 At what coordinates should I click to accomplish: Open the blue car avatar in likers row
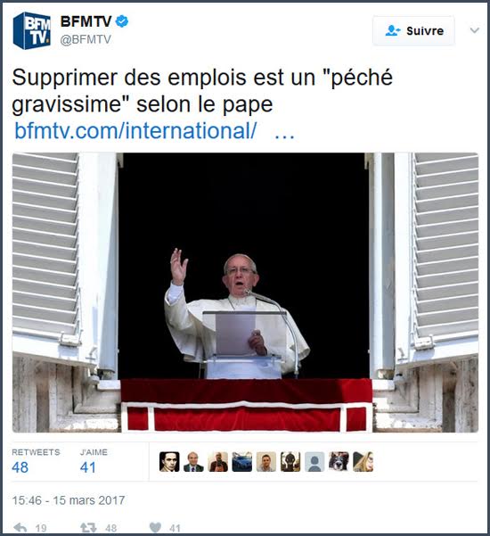click(x=242, y=462)
